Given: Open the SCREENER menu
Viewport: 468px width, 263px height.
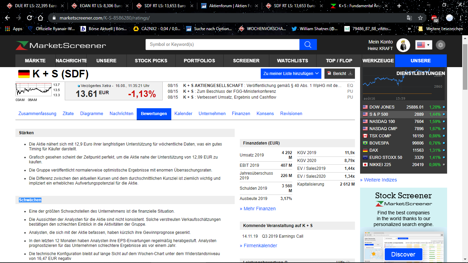Looking at the screenshot, I should pos(246,61).
